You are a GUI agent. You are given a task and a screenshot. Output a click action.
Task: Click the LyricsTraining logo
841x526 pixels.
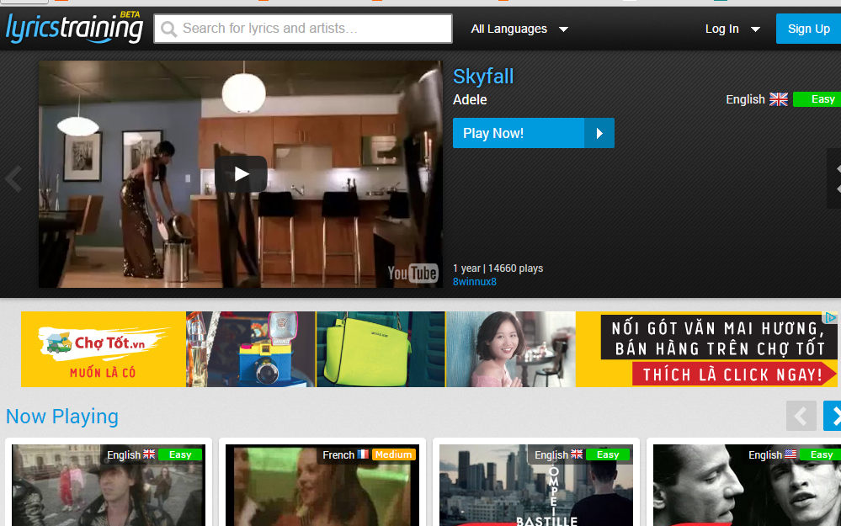pos(75,27)
